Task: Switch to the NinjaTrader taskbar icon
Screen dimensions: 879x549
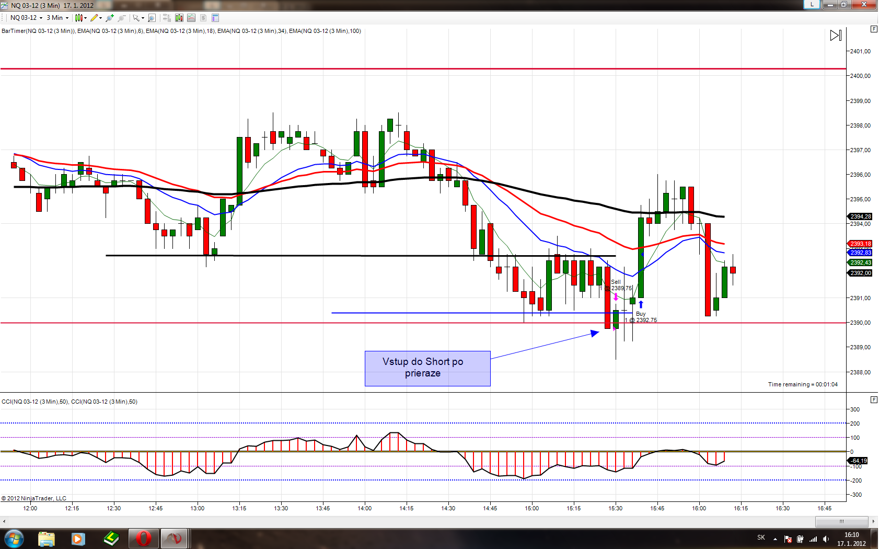Action: pyautogui.click(x=175, y=539)
